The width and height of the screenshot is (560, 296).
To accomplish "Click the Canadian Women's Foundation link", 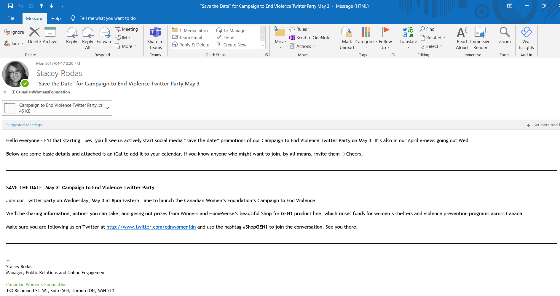I will 36,285.
